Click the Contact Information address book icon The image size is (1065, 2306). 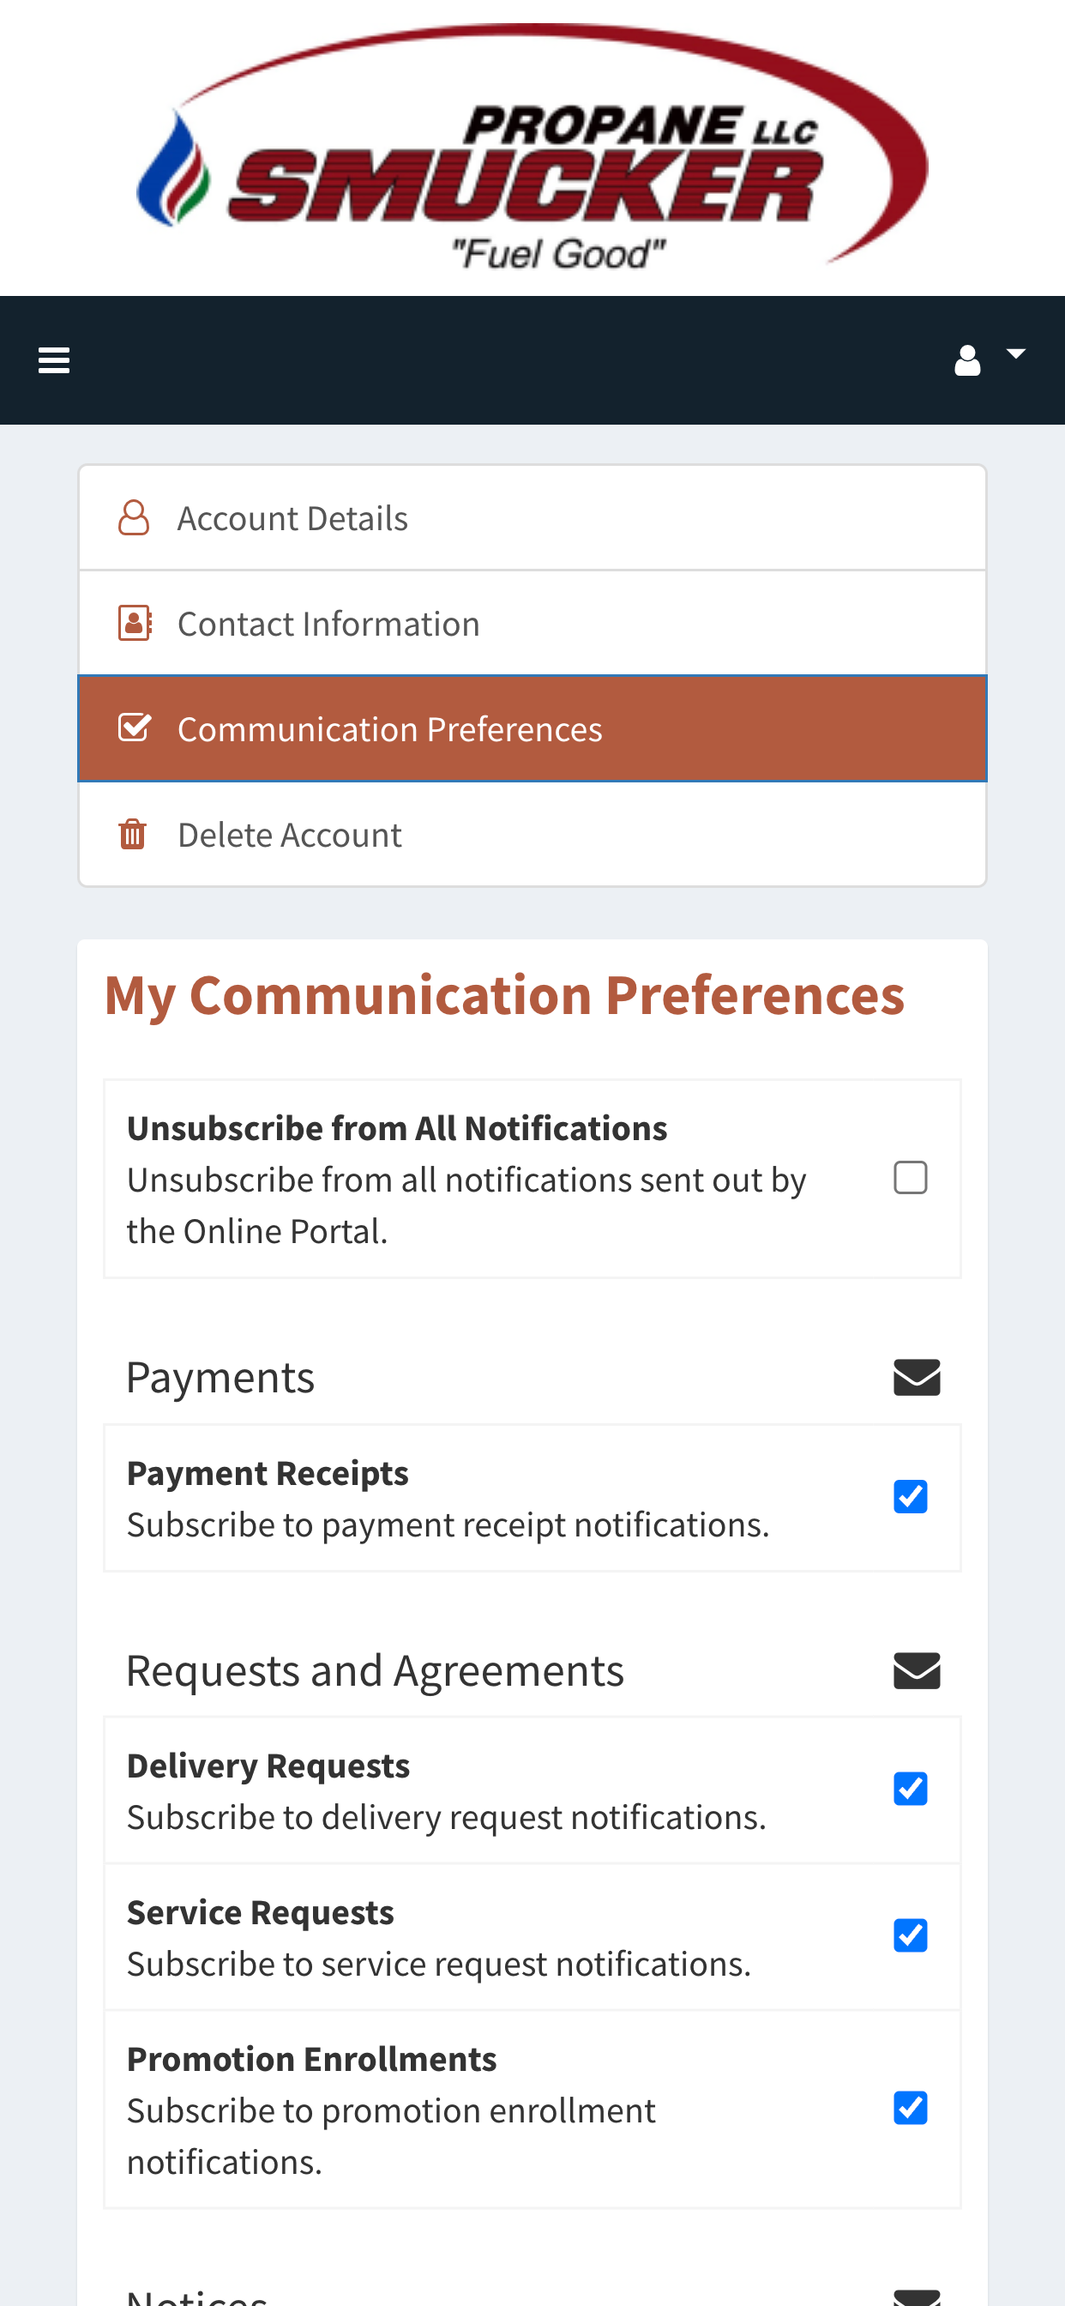[135, 623]
